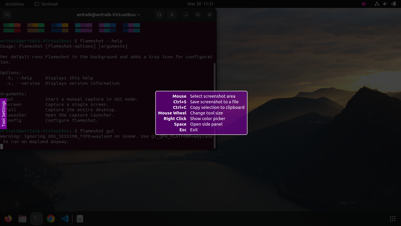Screen dimensions: 401x226
Task: Open the Show Applications grid
Action: (x=392, y=219)
